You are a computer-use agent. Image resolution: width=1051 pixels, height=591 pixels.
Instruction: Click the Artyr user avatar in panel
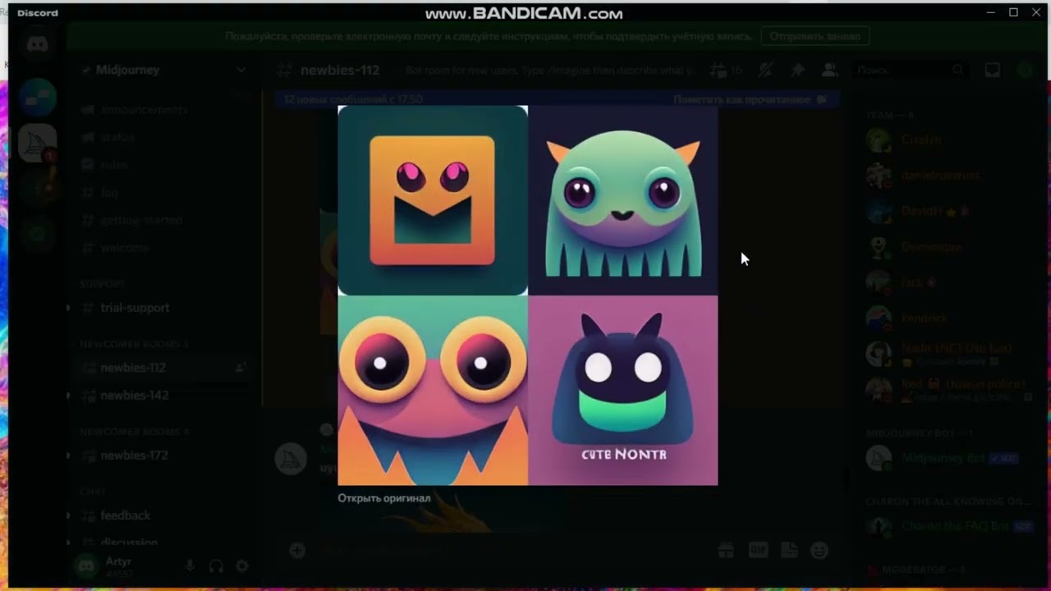tap(85, 566)
